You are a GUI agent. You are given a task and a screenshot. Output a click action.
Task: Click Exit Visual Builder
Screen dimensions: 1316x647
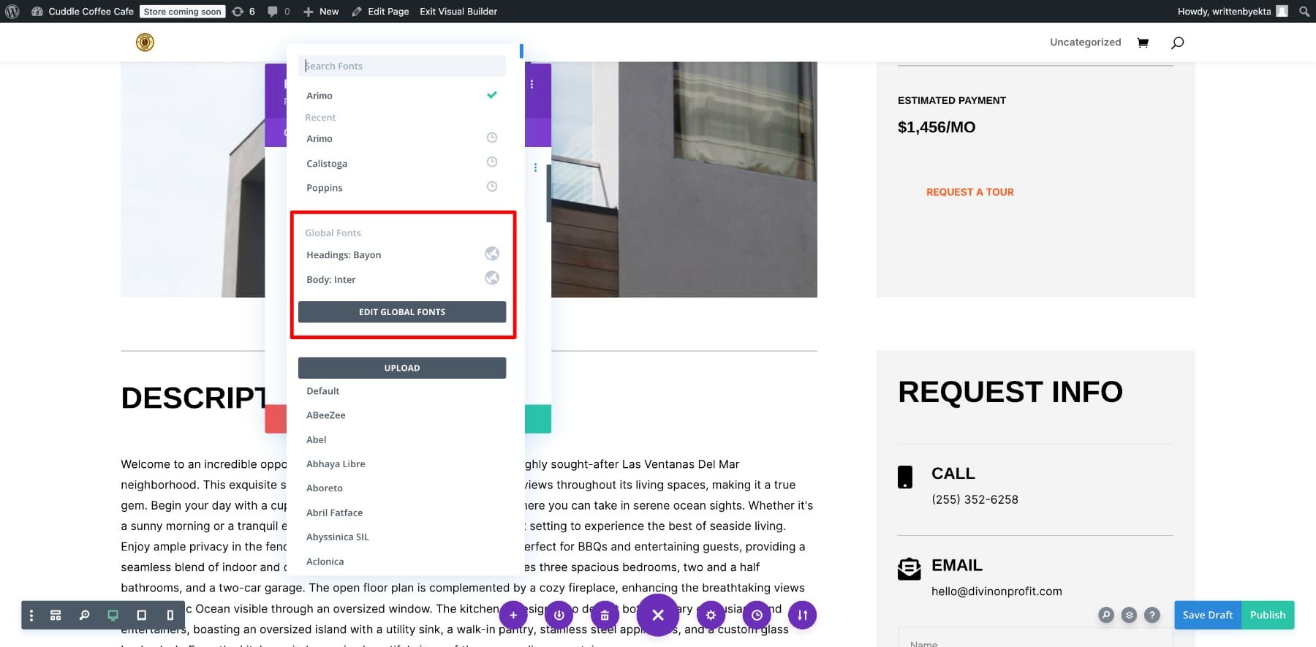[458, 11]
